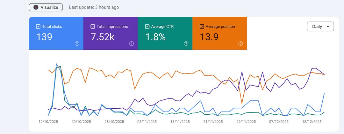Open the Daily granularity dropdown

tap(320, 27)
